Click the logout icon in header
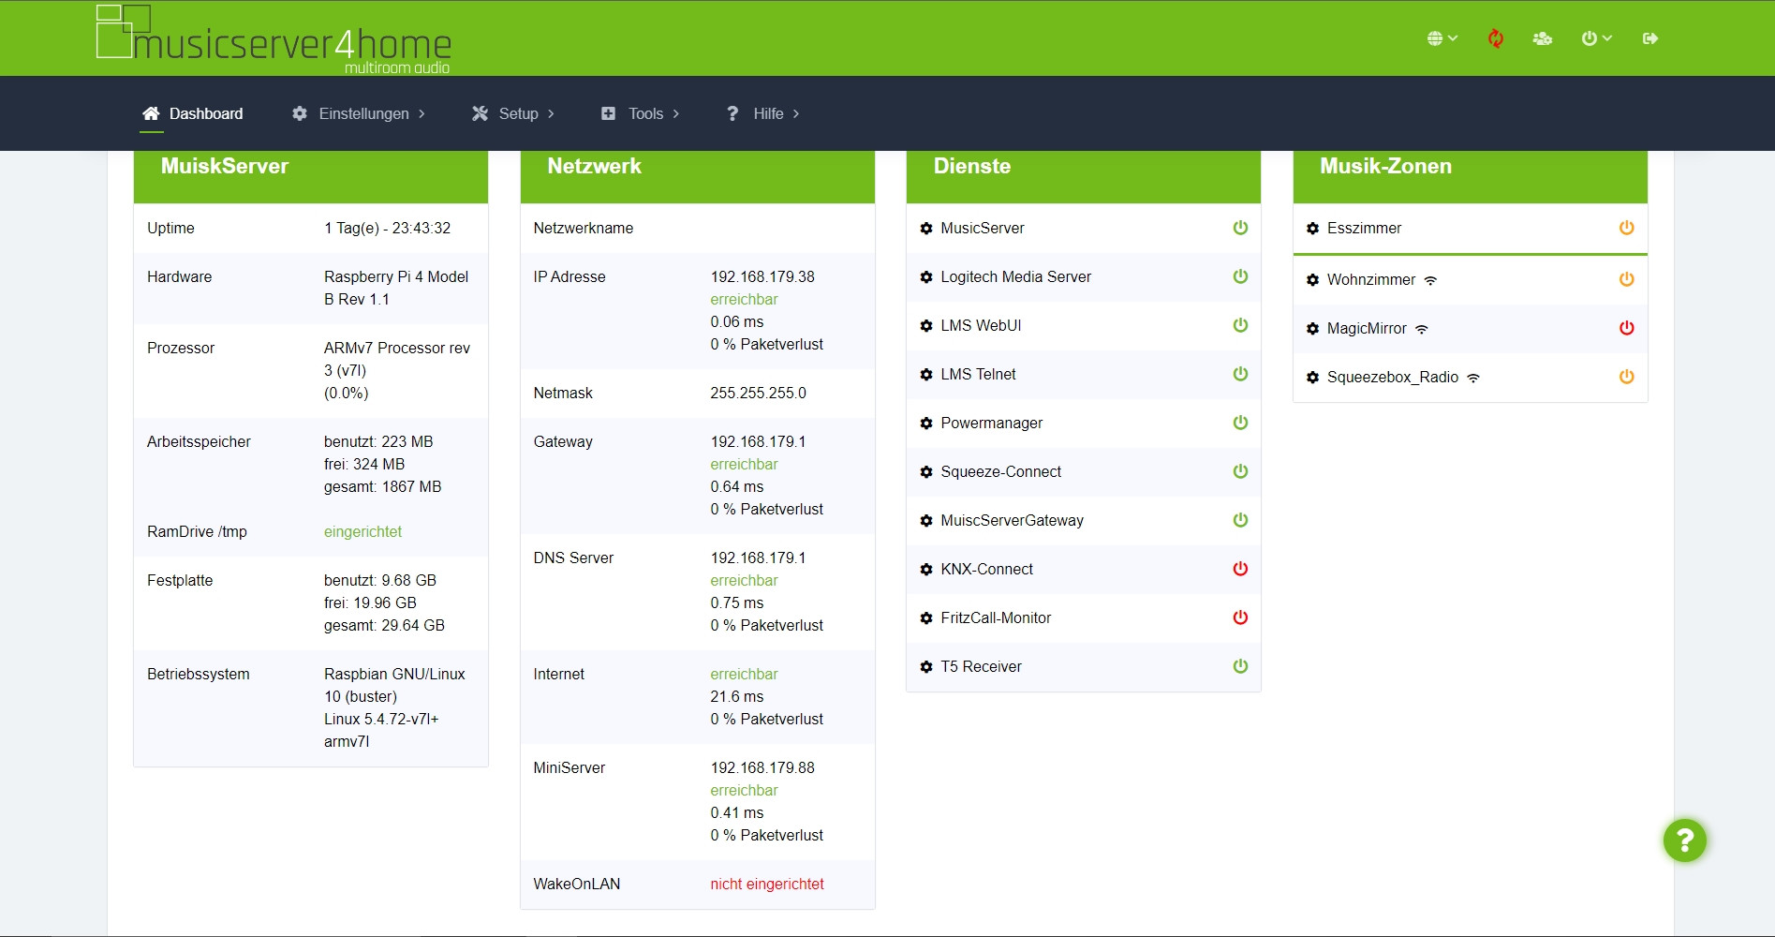This screenshot has width=1775, height=937. 1650,38
